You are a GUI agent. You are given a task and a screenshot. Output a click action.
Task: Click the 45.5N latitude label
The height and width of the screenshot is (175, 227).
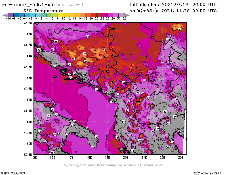(x=28, y=23)
